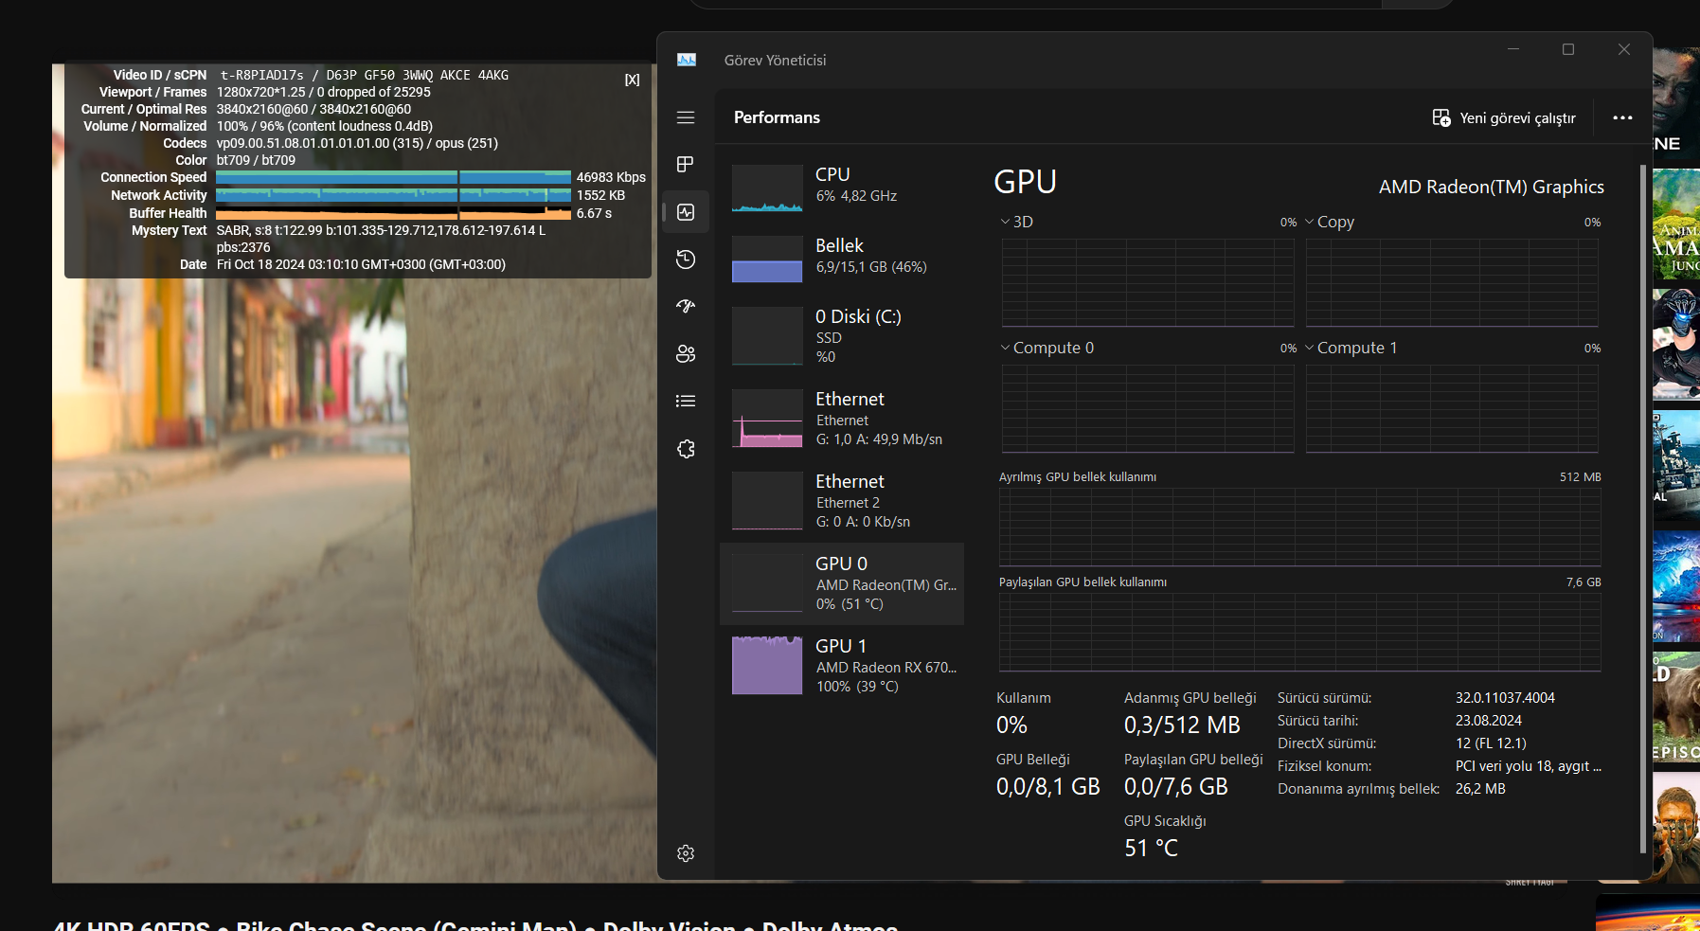Click Yeni görevi çalıştır button
The height and width of the screenshot is (931, 1700).
(1504, 117)
